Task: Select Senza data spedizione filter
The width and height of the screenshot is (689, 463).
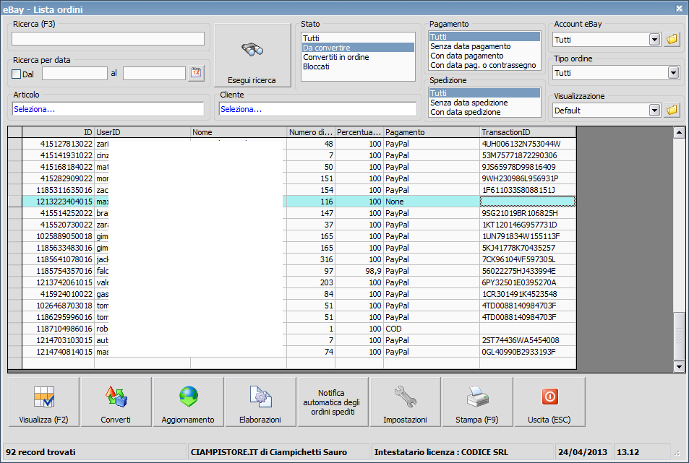Action: [484, 103]
